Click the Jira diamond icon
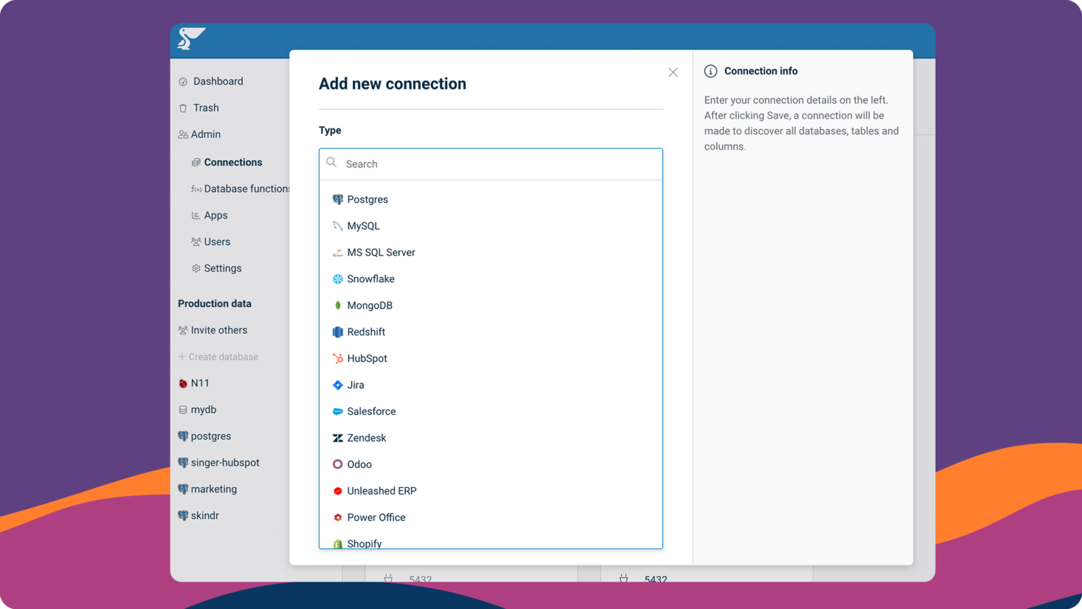Screen dimensions: 1082x609 [x=337, y=385]
